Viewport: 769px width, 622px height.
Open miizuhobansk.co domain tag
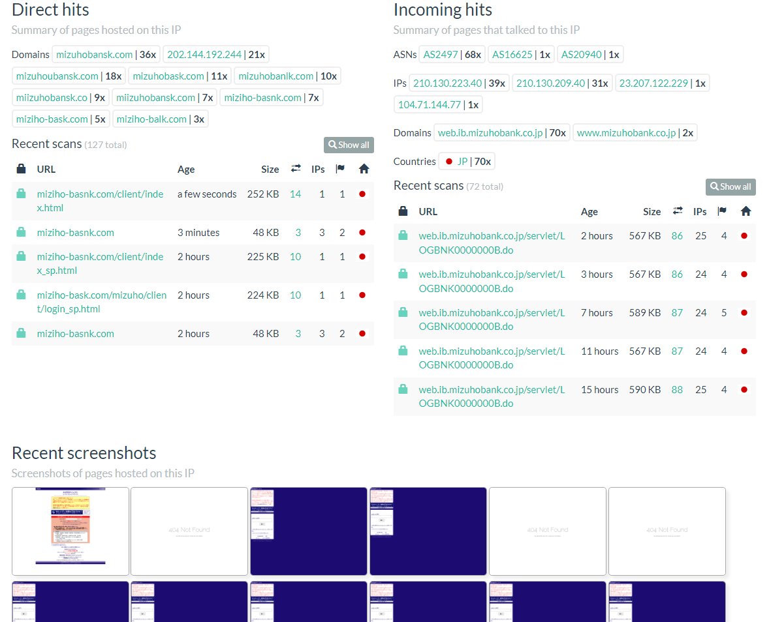(x=52, y=97)
